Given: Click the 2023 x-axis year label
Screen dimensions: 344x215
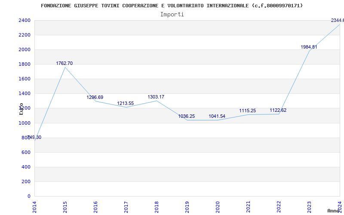Looking at the screenshot, I should tap(309, 207).
